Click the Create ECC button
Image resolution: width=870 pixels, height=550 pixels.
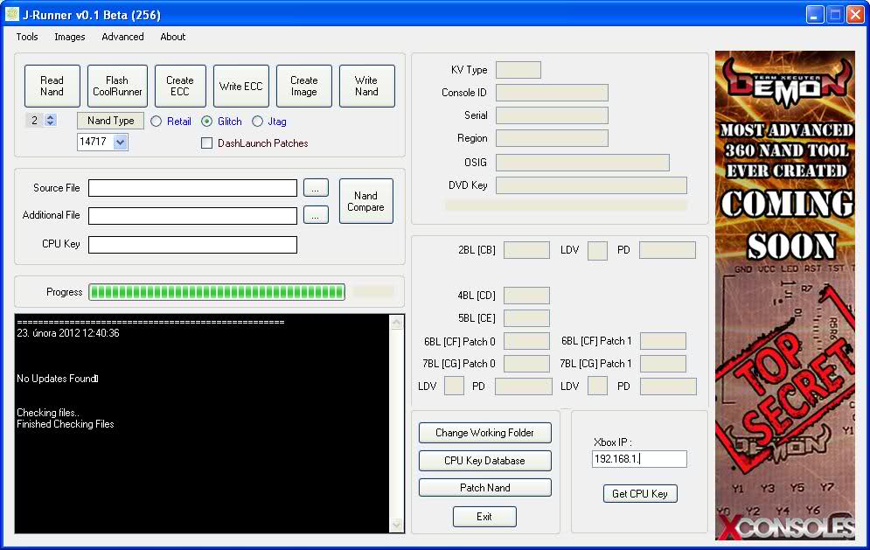180,86
